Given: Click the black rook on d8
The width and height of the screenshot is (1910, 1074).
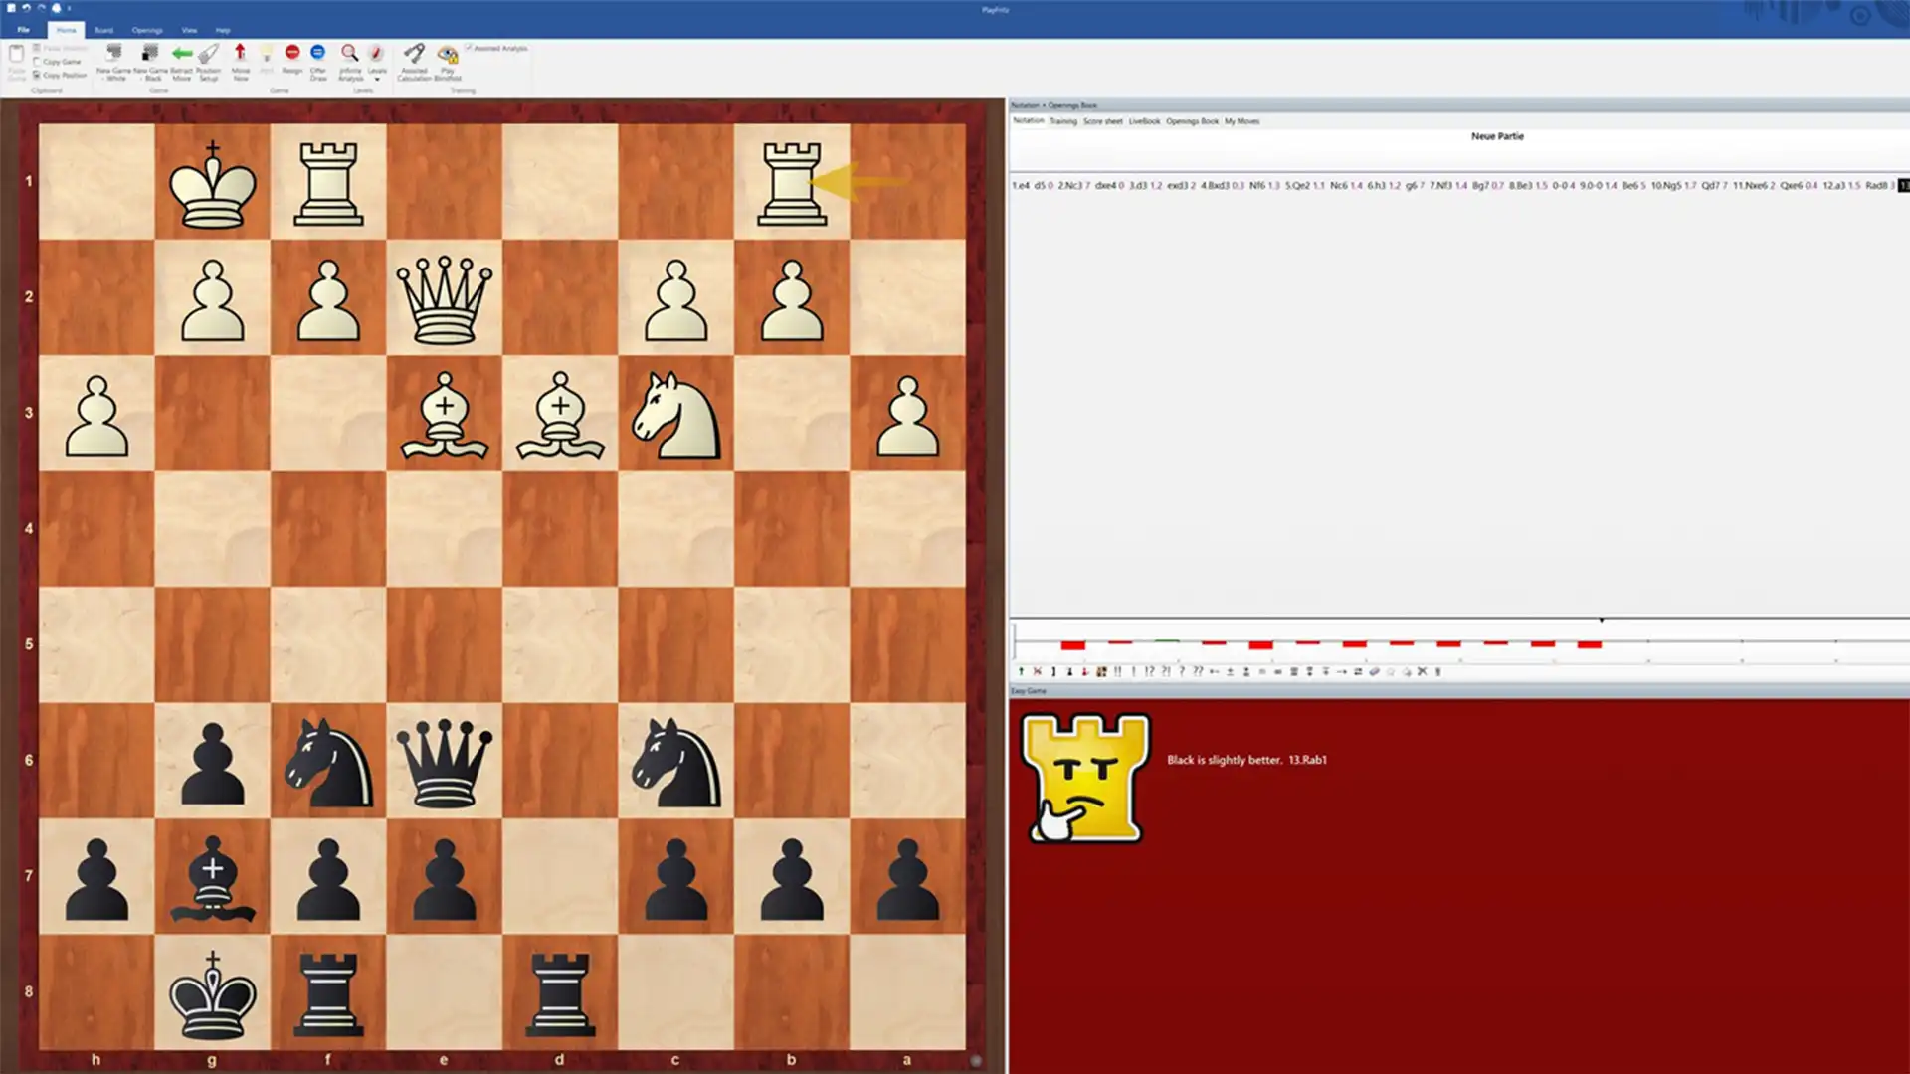Looking at the screenshot, I should (x=560, y=992).
